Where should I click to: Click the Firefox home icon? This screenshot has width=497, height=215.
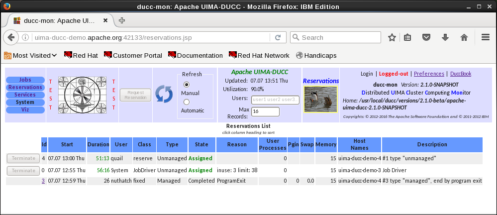point(464,37)
